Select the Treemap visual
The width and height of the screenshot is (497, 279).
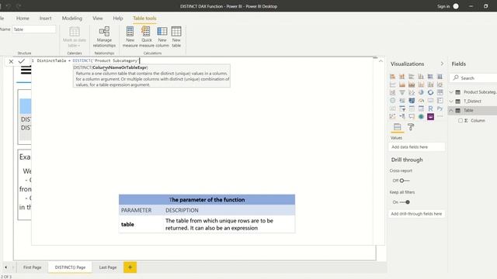pos(440,92)
